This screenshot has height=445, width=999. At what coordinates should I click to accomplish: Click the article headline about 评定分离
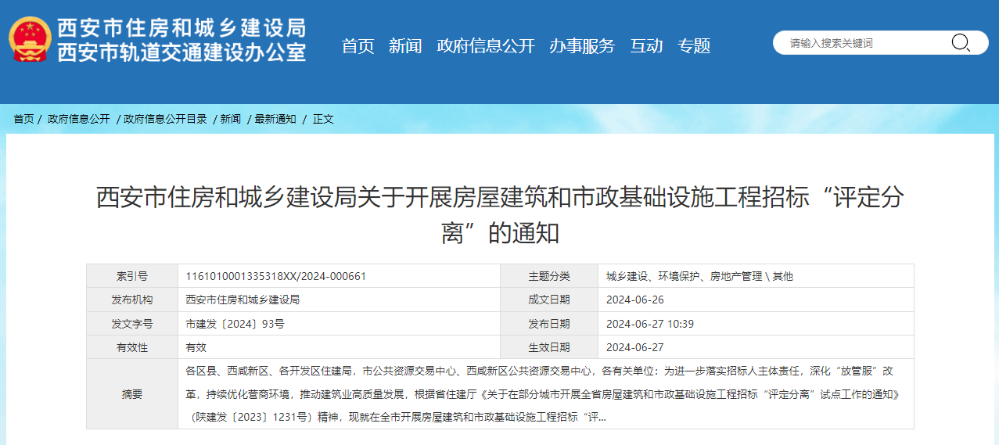[x=499, y=214]
